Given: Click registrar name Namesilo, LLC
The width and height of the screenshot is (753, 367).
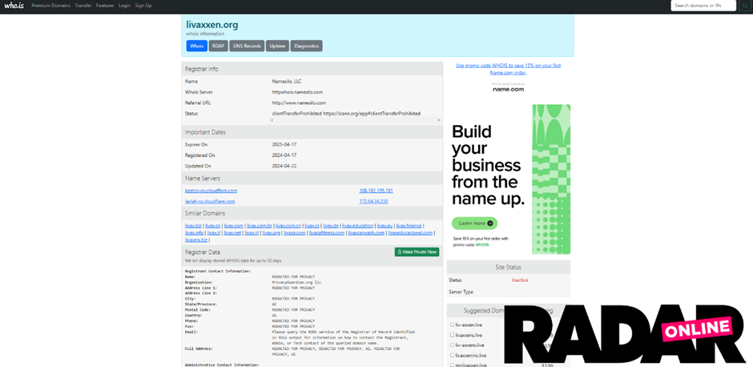Looking at the screenshot, I should (287, 81).
